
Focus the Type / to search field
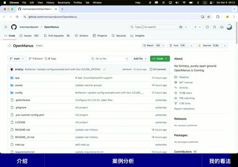pos(152,27)
